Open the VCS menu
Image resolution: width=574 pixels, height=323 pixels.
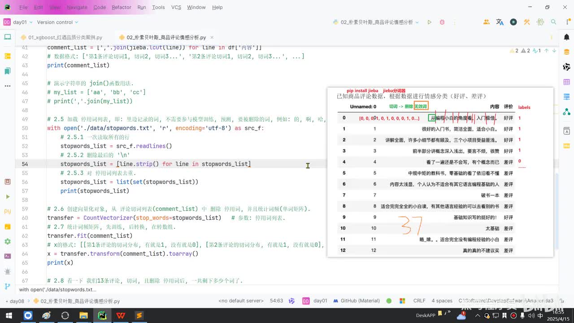coord(176,7)
